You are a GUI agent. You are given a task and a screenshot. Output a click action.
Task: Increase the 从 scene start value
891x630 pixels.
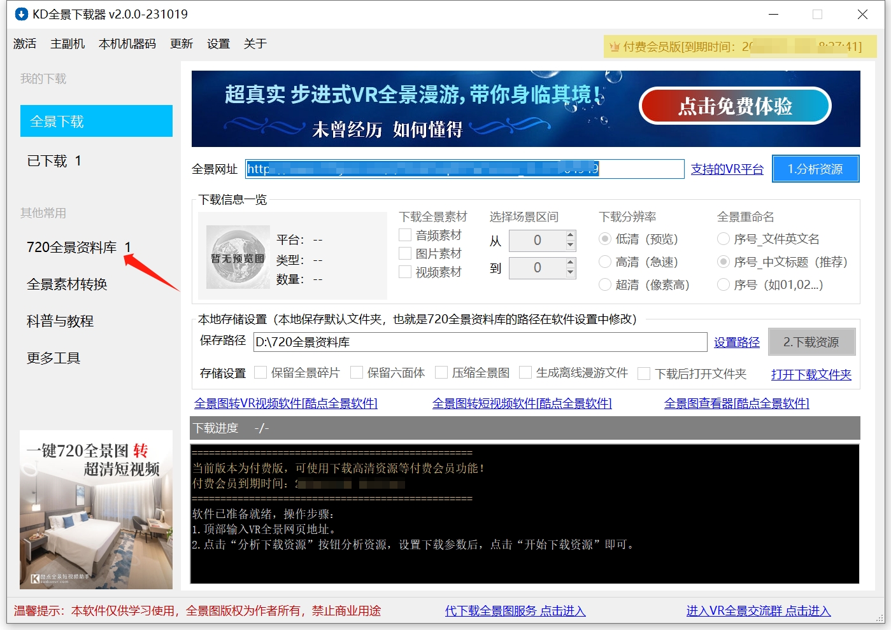pyautogui.click(x=570, y=235)
